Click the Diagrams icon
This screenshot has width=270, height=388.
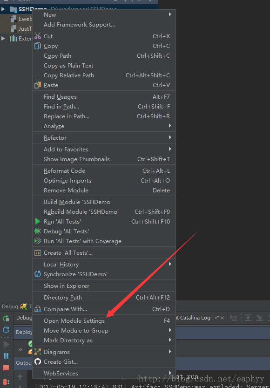click(38, 352)
